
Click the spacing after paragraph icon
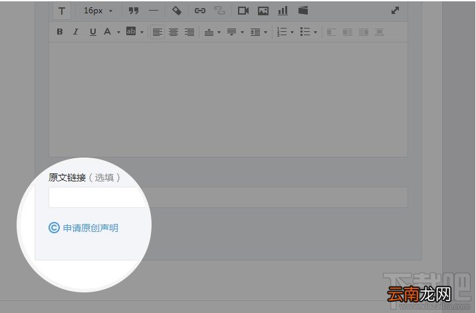point(231,32)
